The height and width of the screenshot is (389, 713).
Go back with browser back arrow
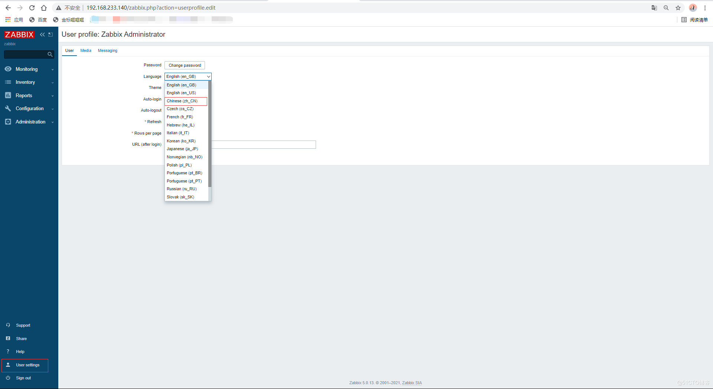click(8, 8)
